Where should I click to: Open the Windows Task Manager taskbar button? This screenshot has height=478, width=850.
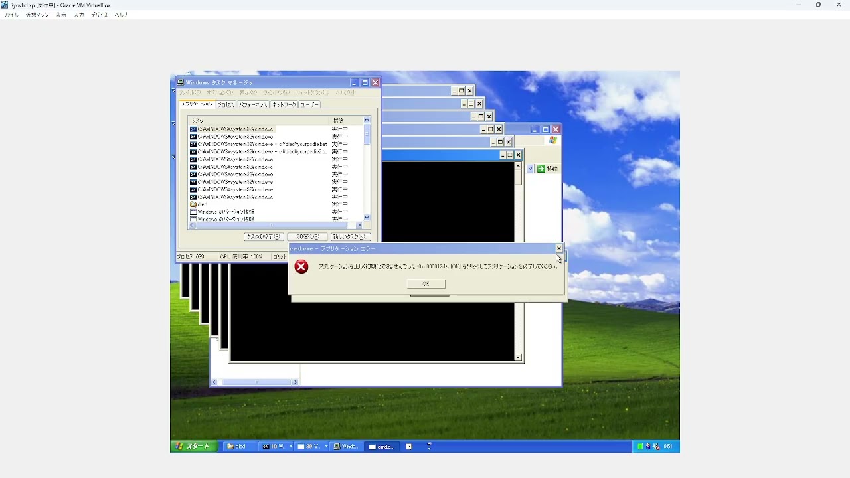(347, 447)
